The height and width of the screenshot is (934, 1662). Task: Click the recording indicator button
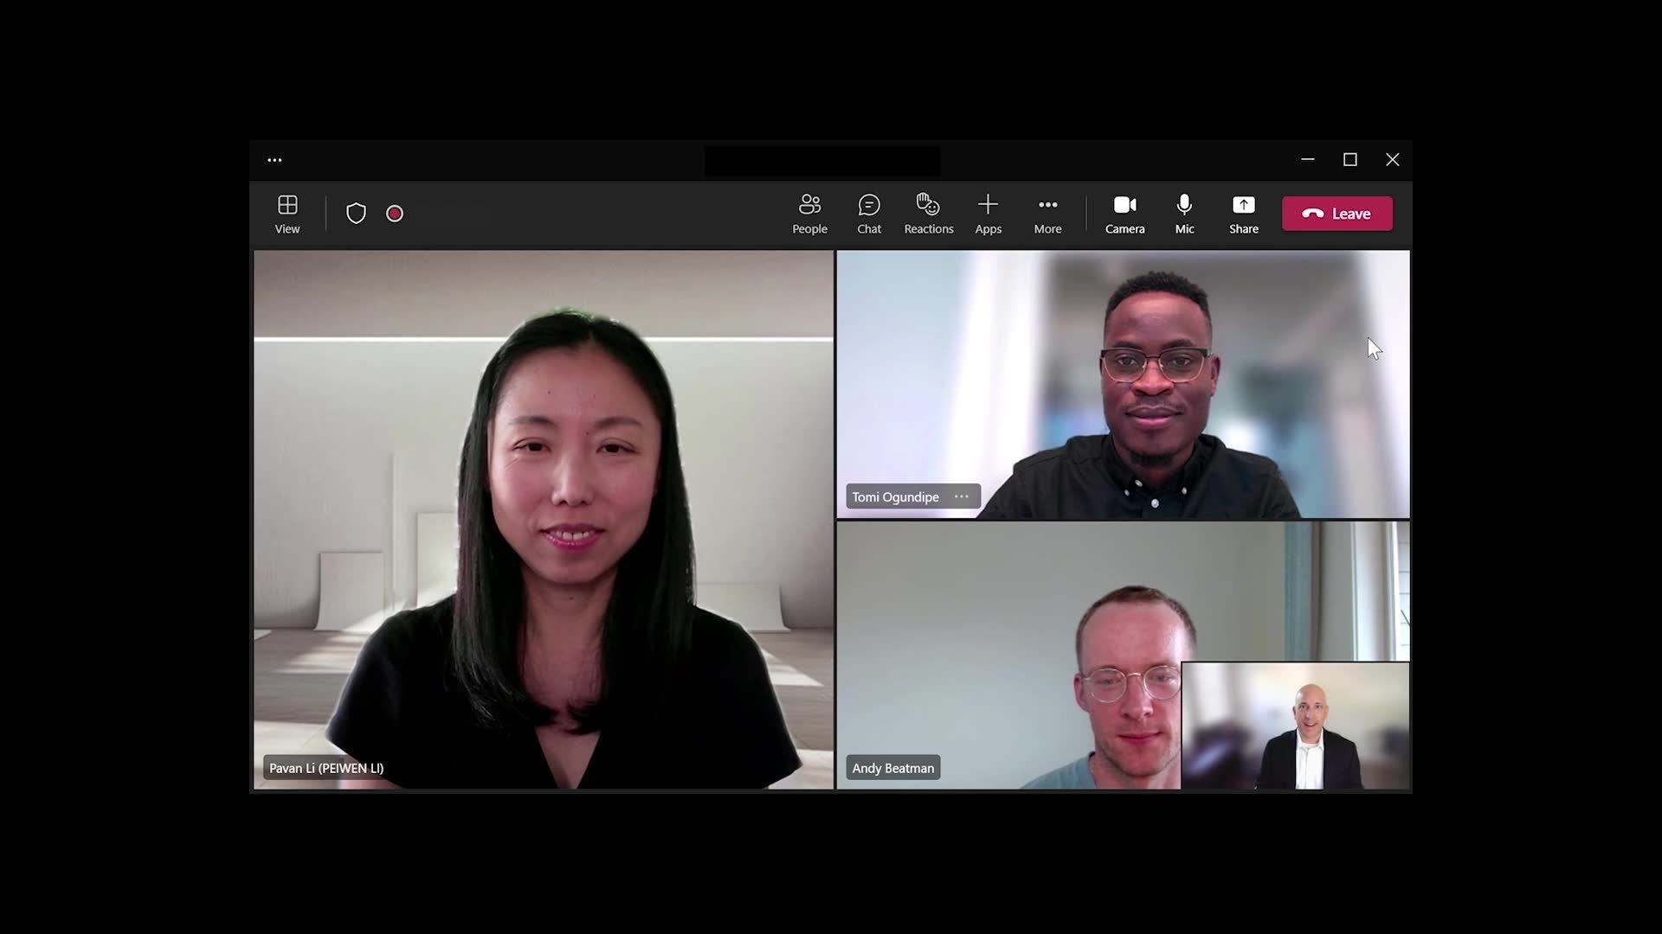[394, 214]
